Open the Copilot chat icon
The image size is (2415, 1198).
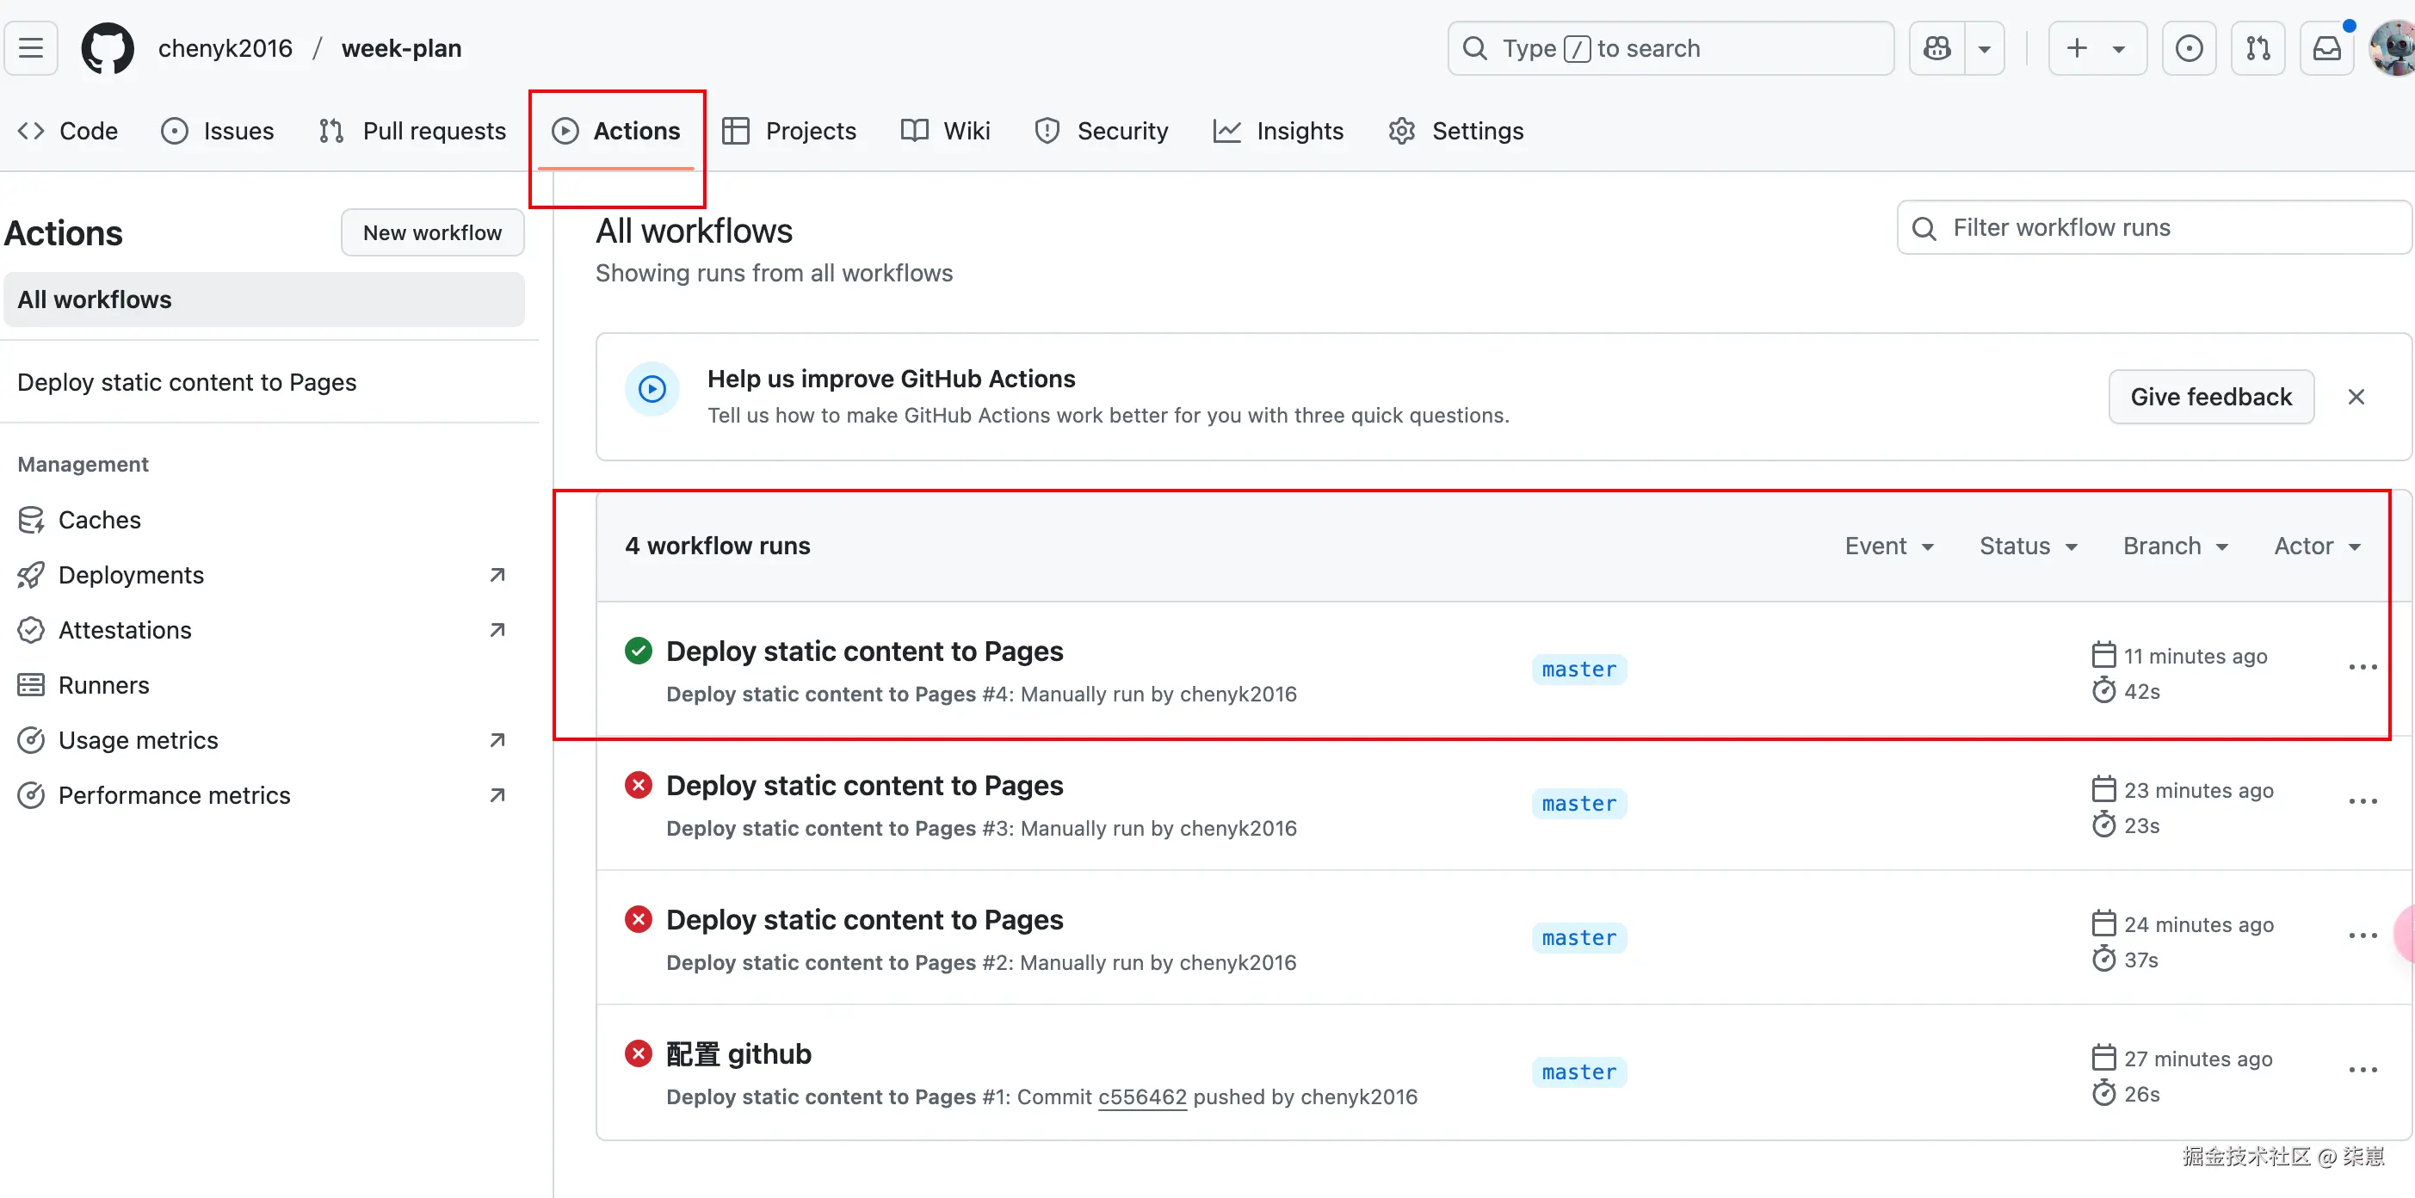[x=1936, y=48]
